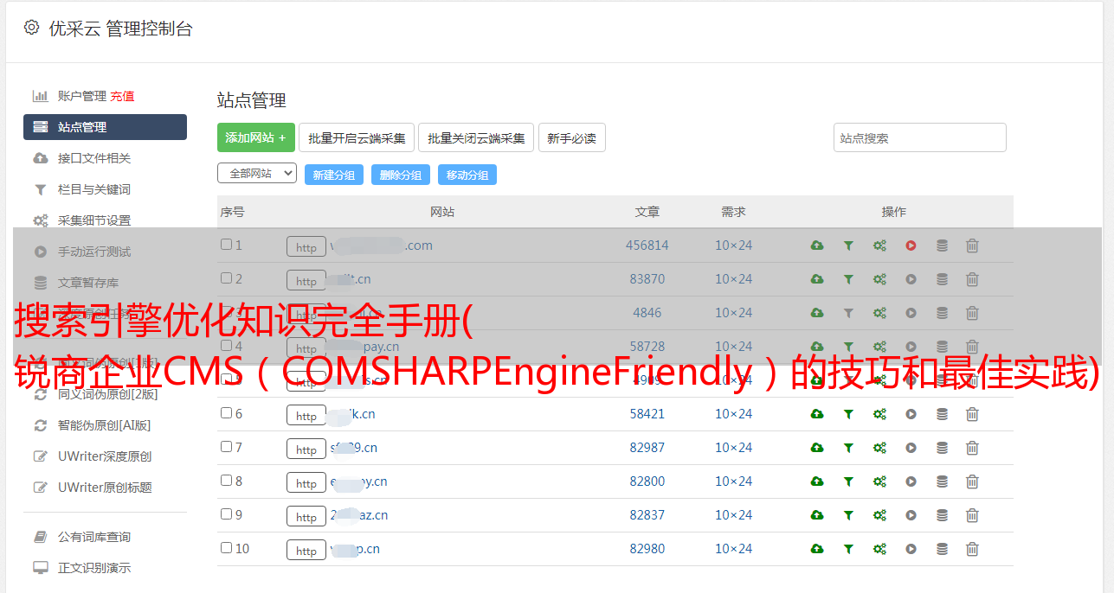Click the 10×24 link in row 7

tap(733, 448)
